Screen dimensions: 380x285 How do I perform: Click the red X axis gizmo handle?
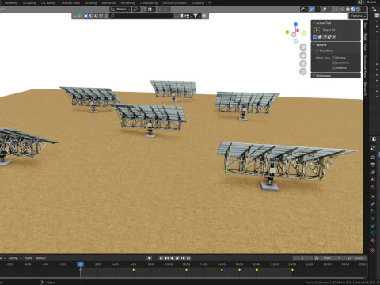click(x=298, y=31)
